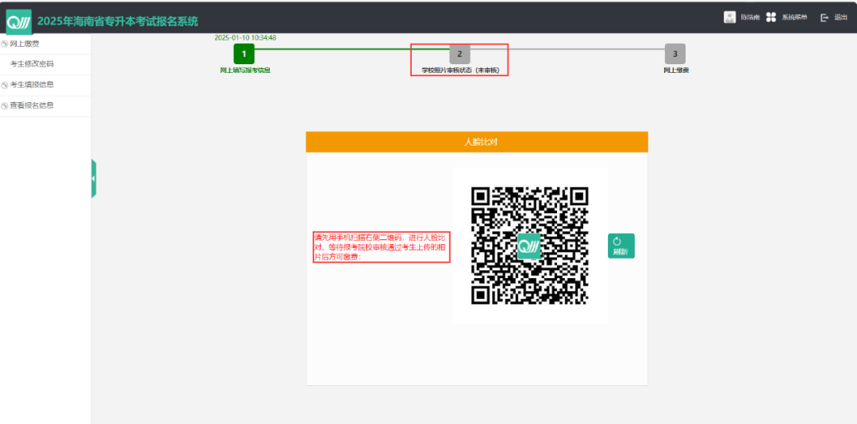Click the globe icon beside 考生填报信息
Viewport: 857px width, 424px height.
[5, 85]
